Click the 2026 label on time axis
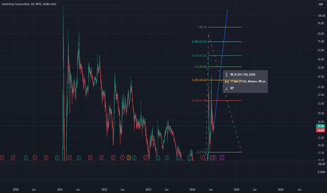327x193 pixels. [x=281, y=189]
